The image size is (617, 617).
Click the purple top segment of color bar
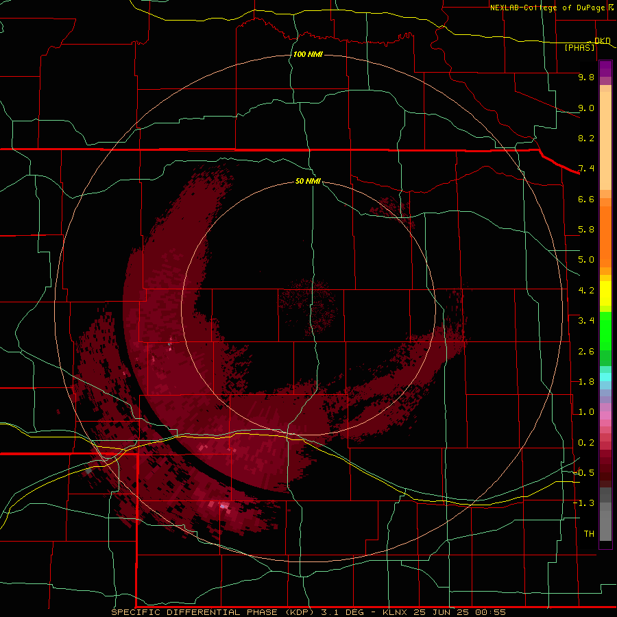click(605, 69)
